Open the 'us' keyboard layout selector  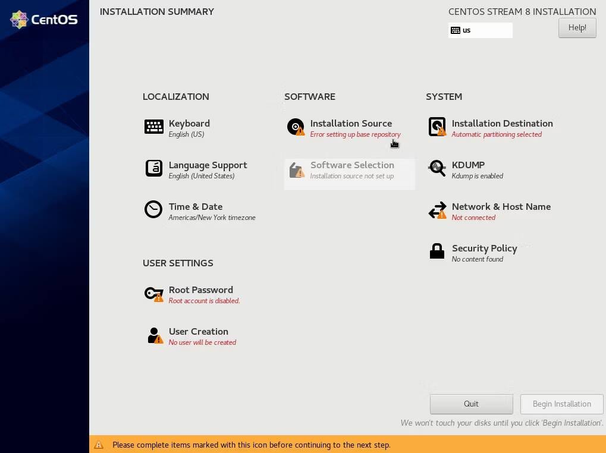pyautogui.click(x=479, y=30)
